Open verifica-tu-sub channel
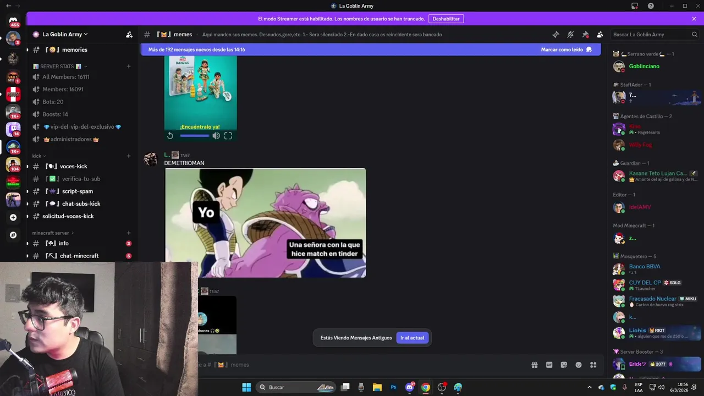Screen dimensions: 704x396 [81, 179]
